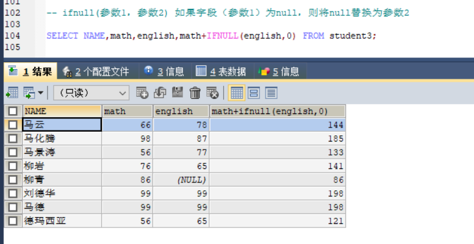474x244 pixels.
Task: Select the name cell 马德
Action: [62, 207]
